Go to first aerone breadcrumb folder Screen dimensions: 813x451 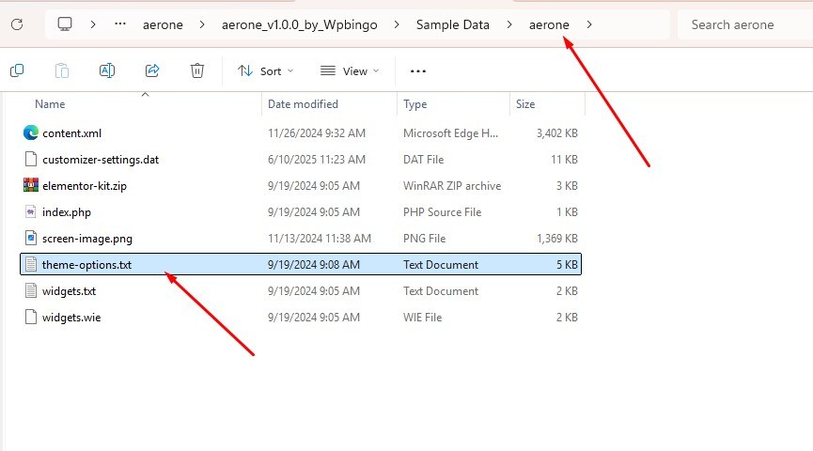click(163, 24)
